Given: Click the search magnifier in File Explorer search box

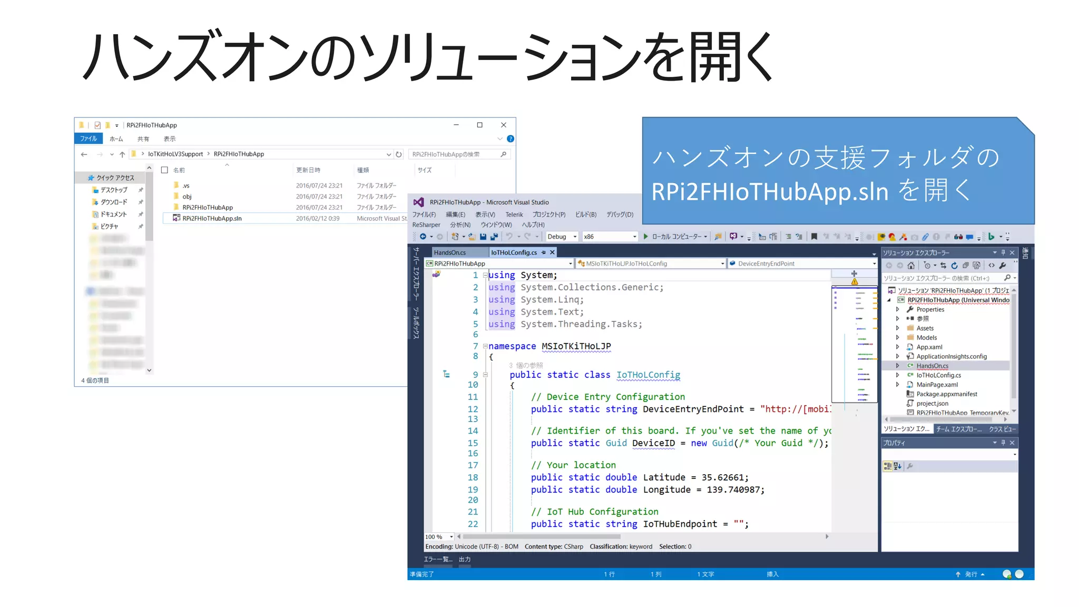Looking at the screenshot, I should (x=504, y=154).
